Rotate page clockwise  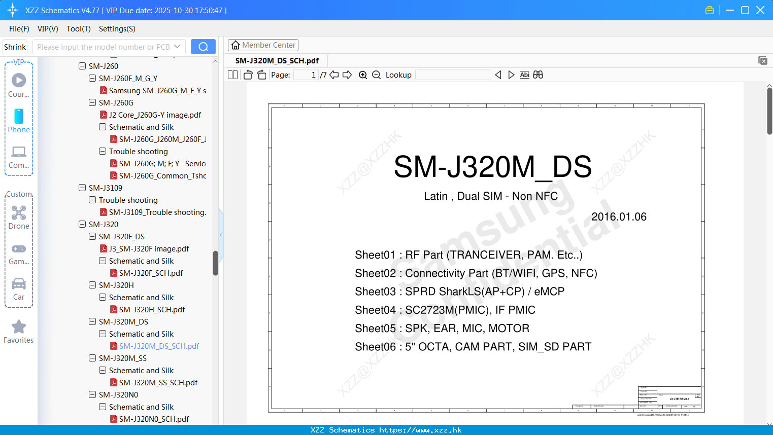pos(261,75)
